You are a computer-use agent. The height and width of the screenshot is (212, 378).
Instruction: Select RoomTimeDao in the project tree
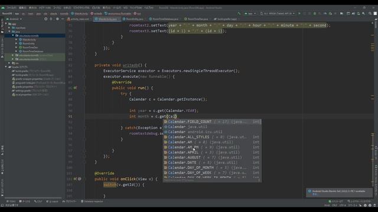(30, 47)
